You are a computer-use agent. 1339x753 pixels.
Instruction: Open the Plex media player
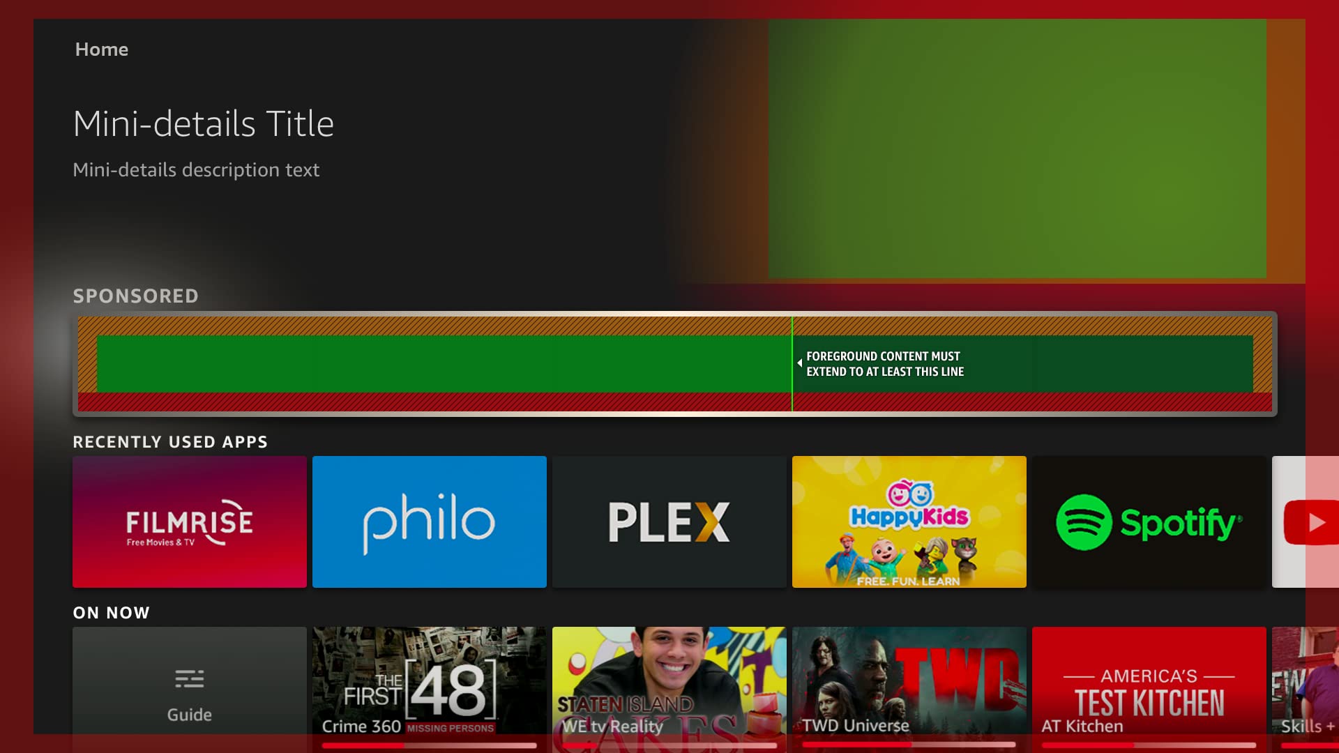tap(669, 522)
